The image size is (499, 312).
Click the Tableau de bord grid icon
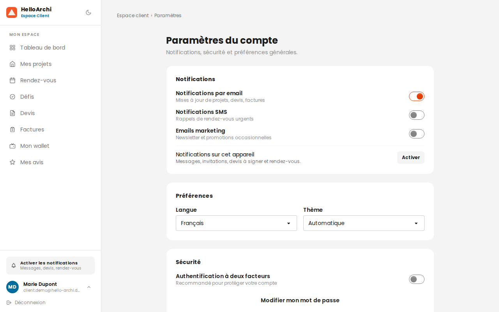(x=12, y=48)
